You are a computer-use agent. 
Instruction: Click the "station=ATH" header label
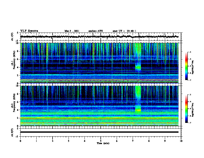[x=96, y=31]
